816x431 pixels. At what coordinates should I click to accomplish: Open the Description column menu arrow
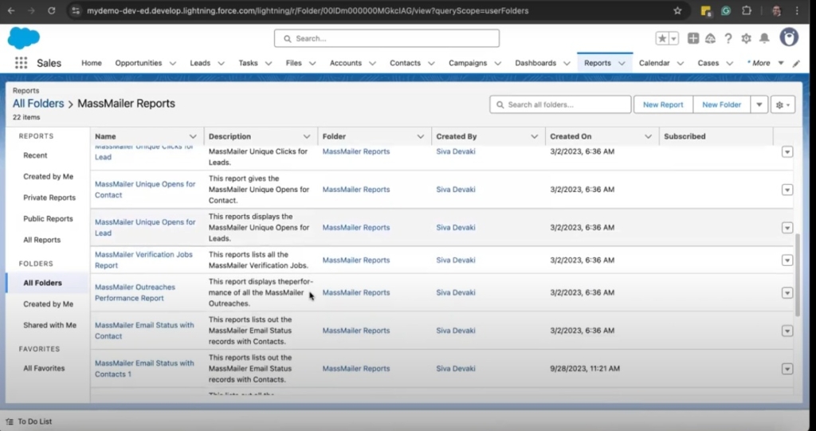pyautogui.click(x=307, y=136)
